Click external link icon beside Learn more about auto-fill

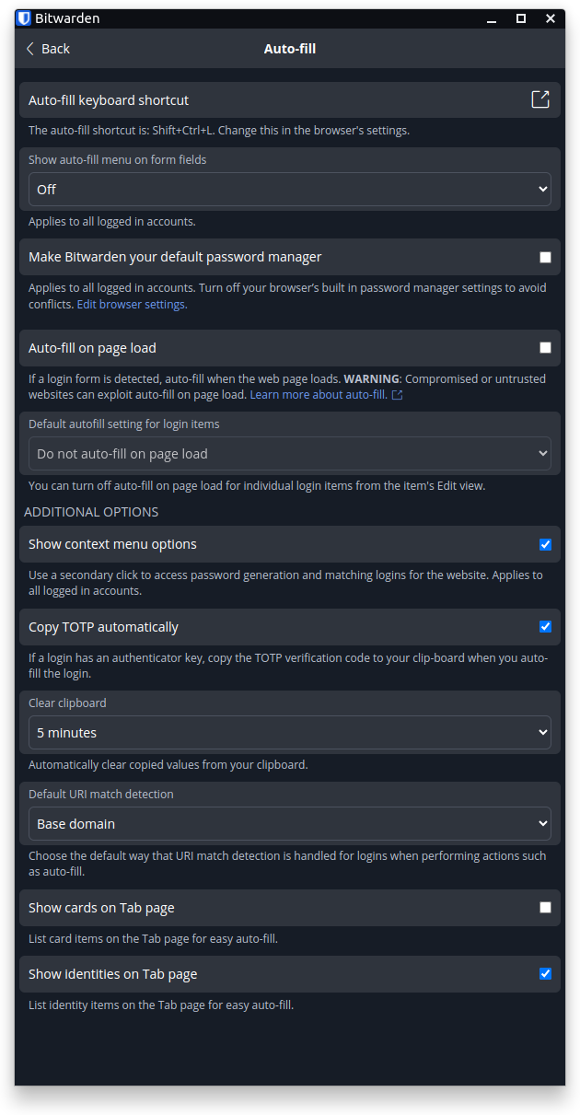[x=397, y=395]
